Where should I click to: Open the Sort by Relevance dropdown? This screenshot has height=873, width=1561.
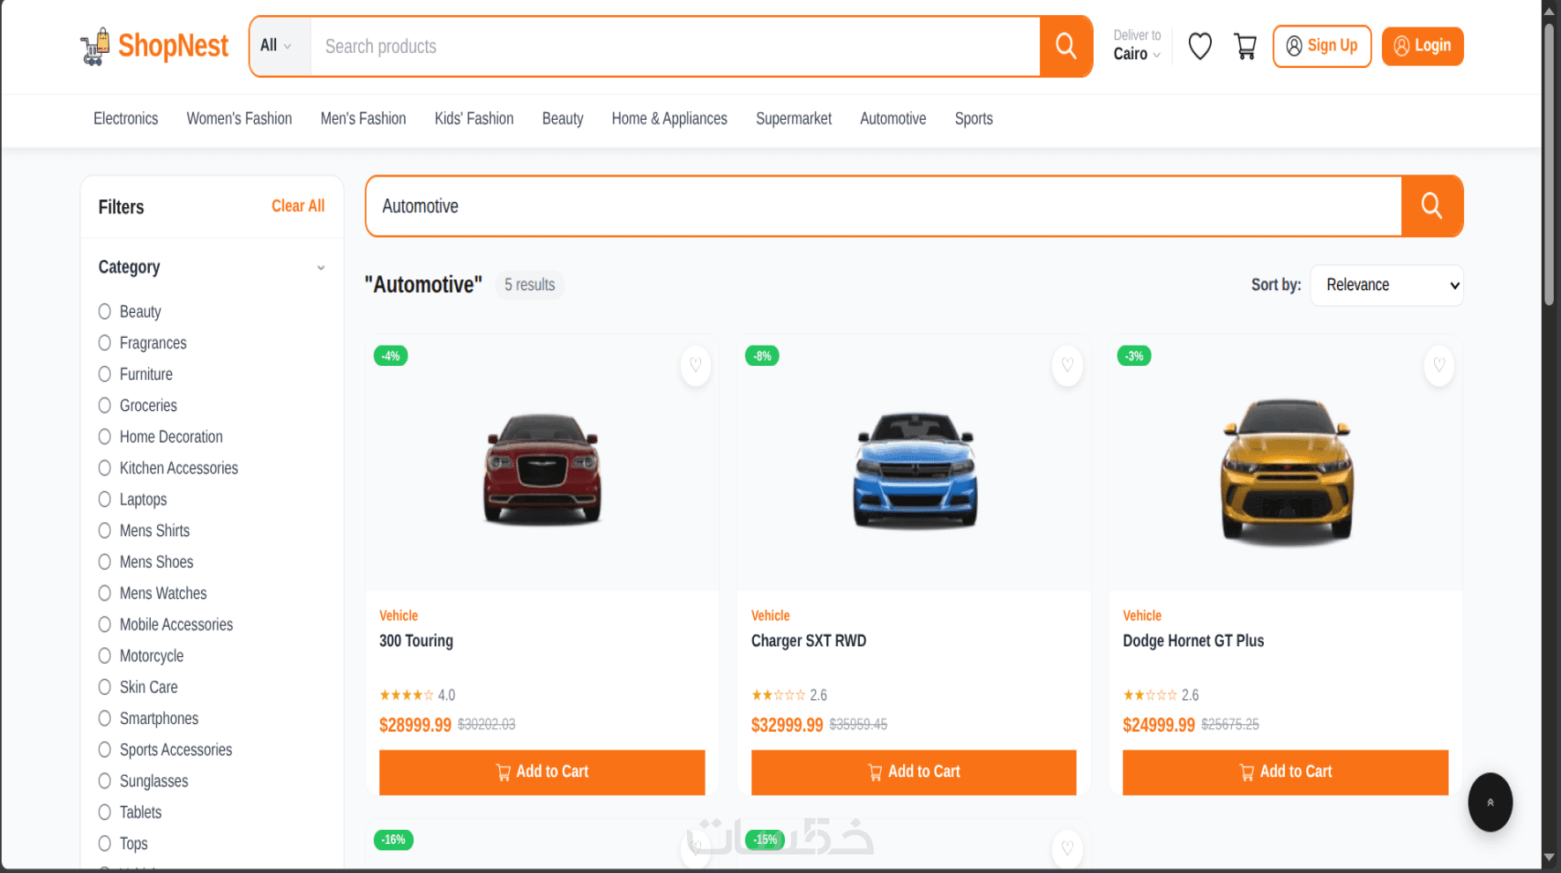coord(1386,285)
